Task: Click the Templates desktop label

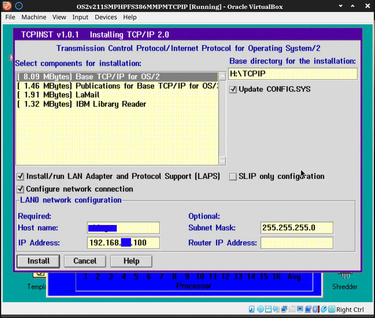Action: coord(37,286)
